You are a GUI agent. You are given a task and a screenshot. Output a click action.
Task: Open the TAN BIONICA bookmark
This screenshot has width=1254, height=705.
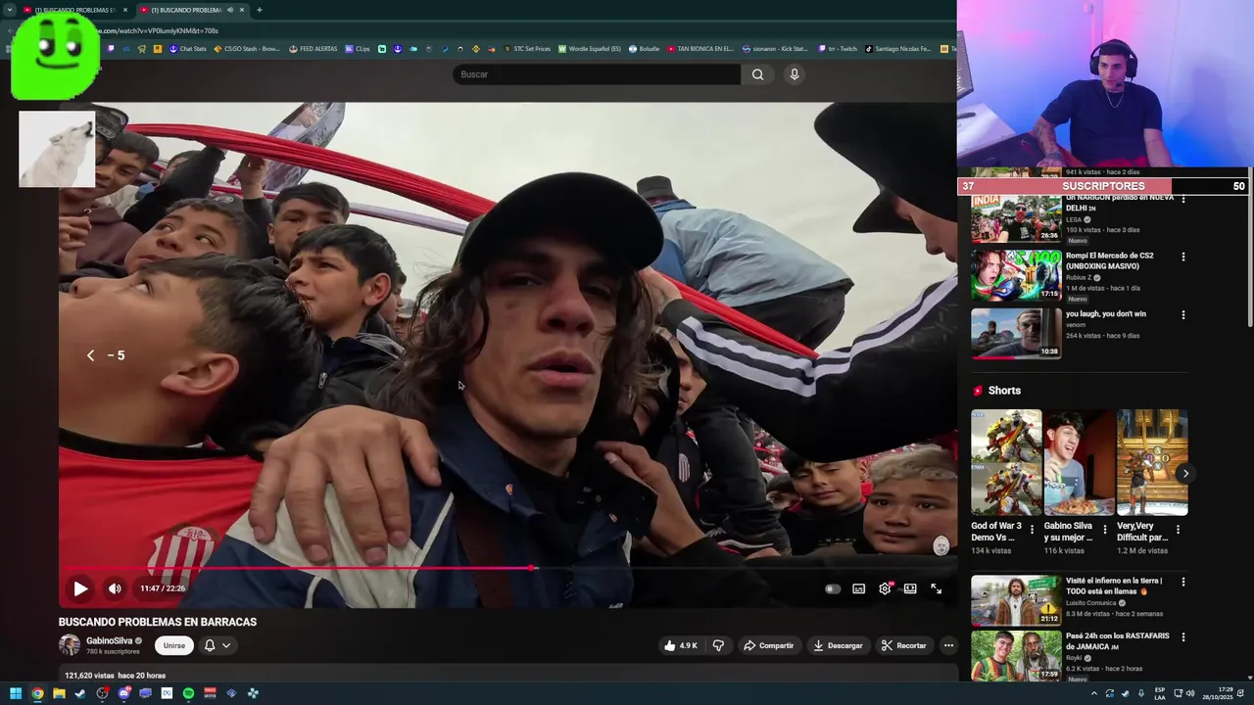[699, 48]
